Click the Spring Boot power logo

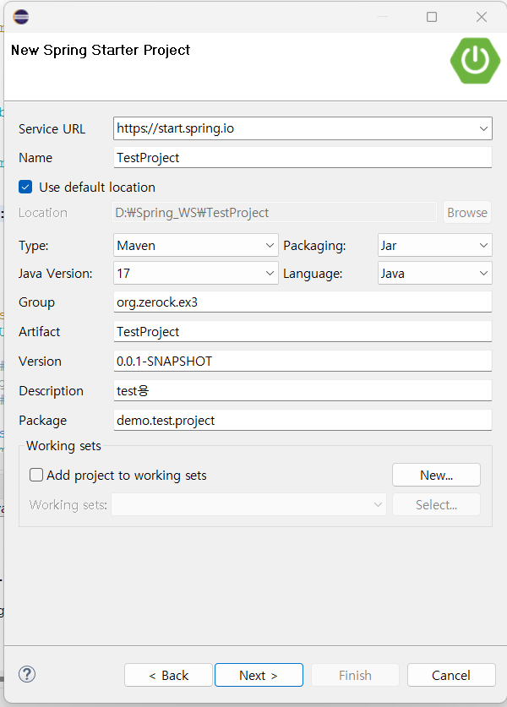pos(475,61)
